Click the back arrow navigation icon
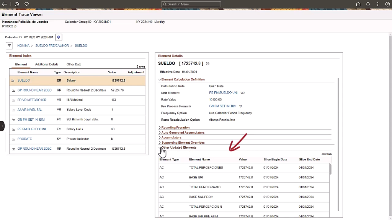The height and width of the screenshot is (220, 392). (4, 4)
